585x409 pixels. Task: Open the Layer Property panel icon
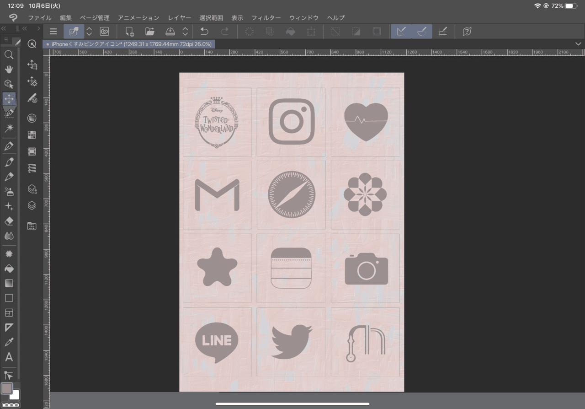click(32, 188)
